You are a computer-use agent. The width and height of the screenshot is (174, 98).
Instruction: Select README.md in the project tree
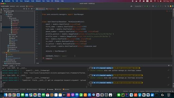[10, 60]
